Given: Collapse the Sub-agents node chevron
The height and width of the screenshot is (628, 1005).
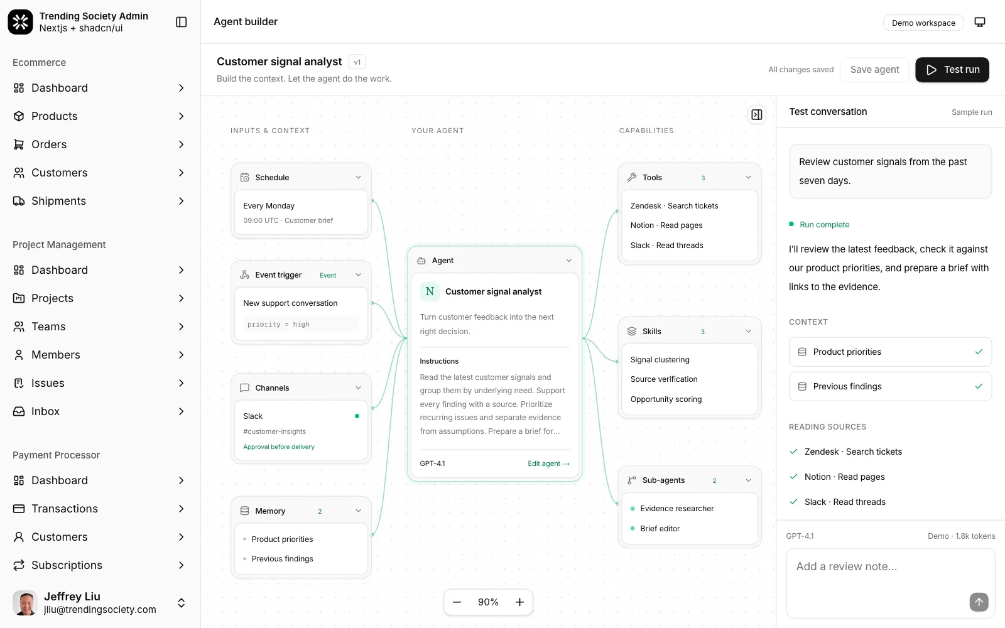Looking at the screenshot, I should [749, 480].
